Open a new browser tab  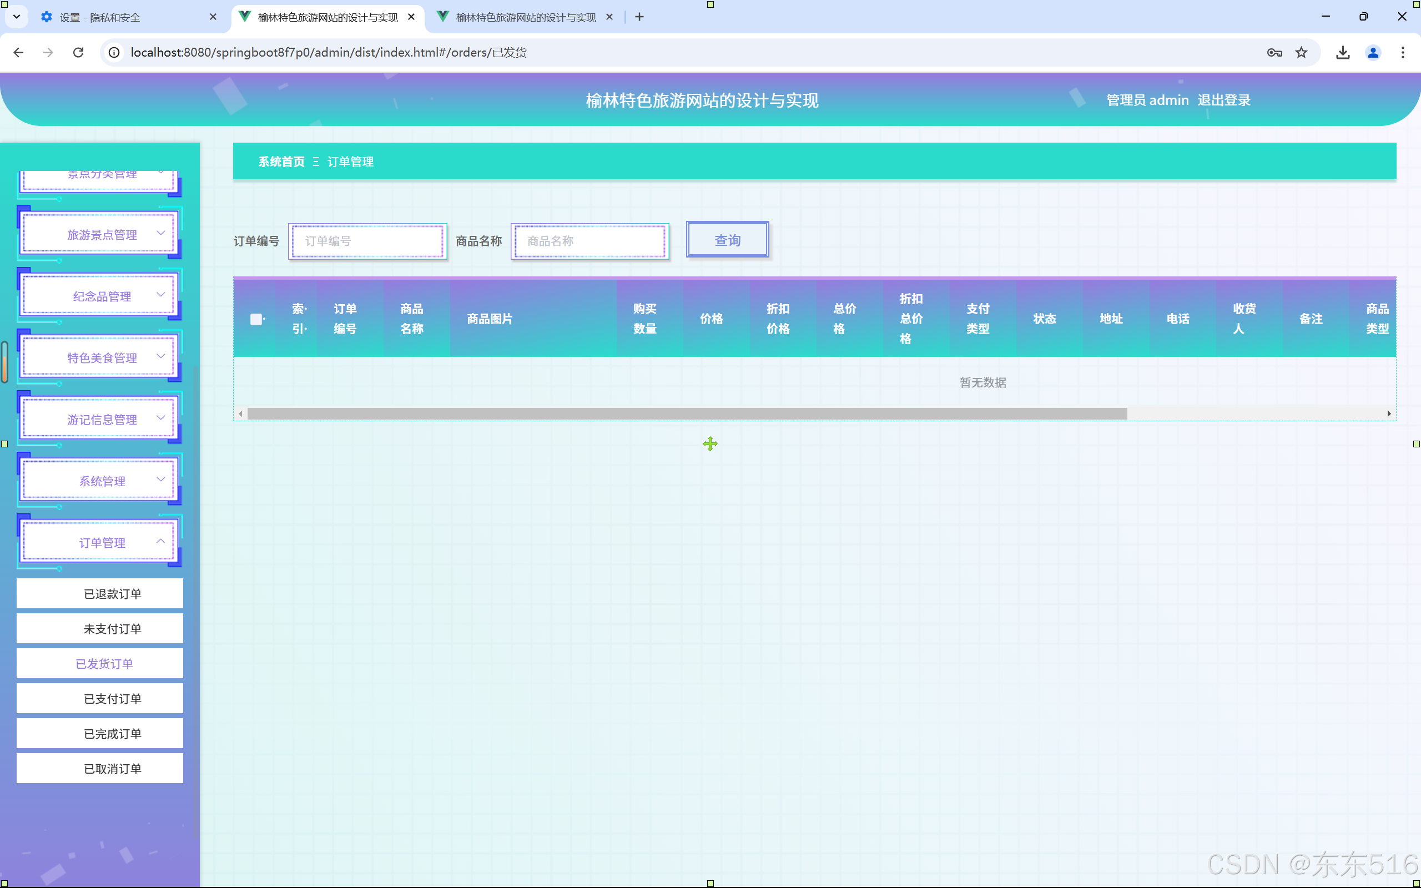(x=639, y=17)
